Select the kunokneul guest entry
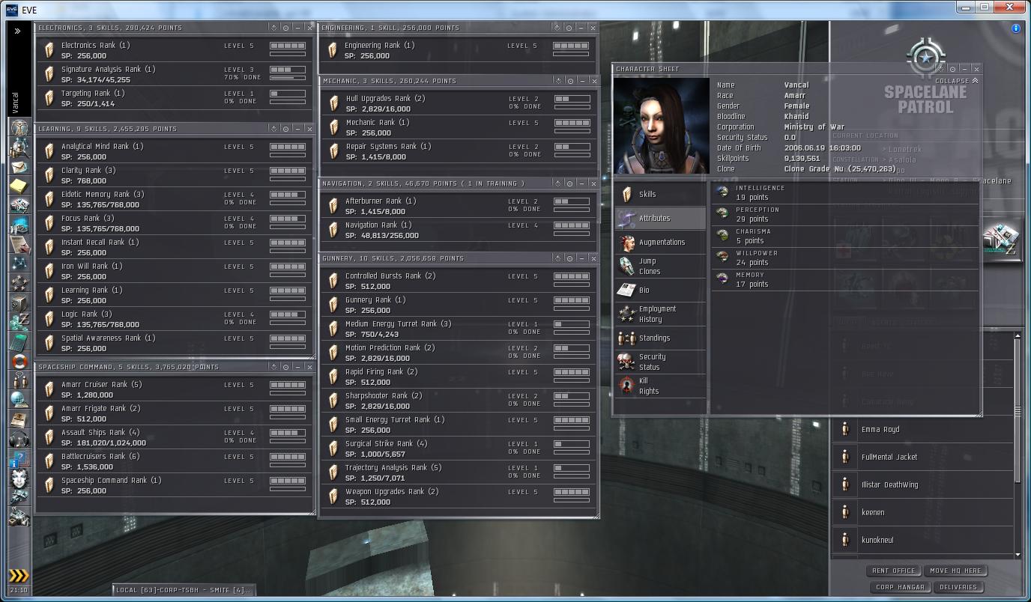Viewport: 1031px width, 602px height. tap(923, 540)
